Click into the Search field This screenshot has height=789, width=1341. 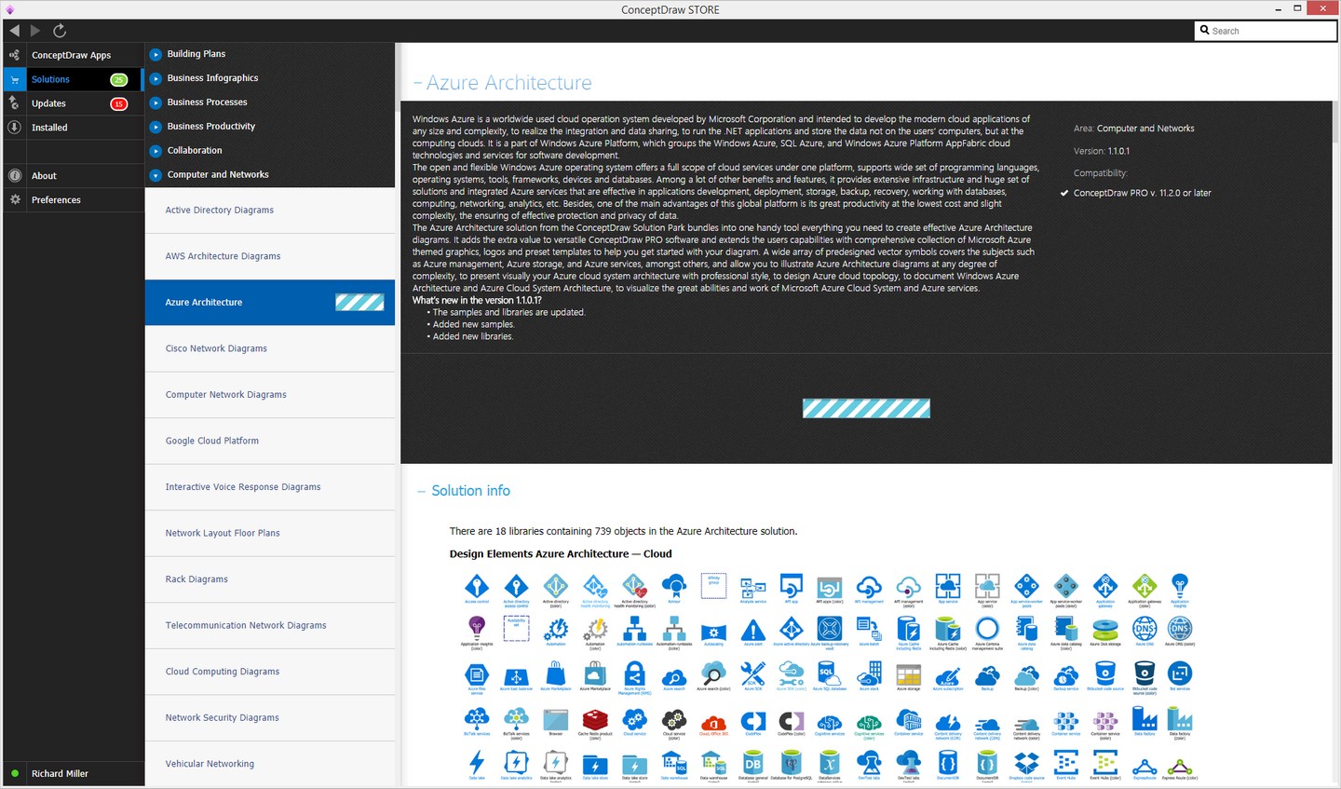[x=1265, y=31]
